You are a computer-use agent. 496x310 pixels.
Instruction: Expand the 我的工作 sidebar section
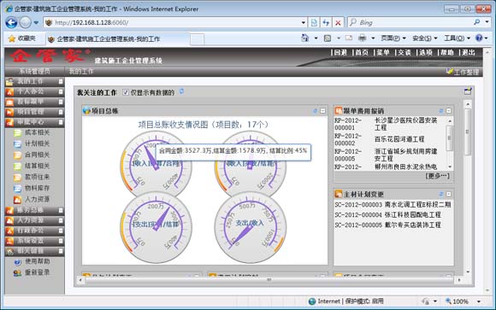coord(61,82)
